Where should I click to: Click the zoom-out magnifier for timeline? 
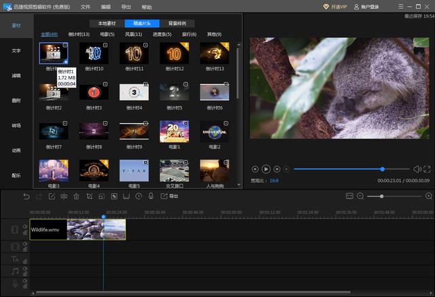coord(361,196)
